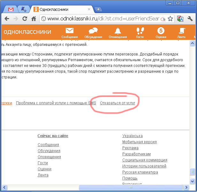Screen dimensions: 197x192
Task: Minimize the browser window
Action: 170,3
